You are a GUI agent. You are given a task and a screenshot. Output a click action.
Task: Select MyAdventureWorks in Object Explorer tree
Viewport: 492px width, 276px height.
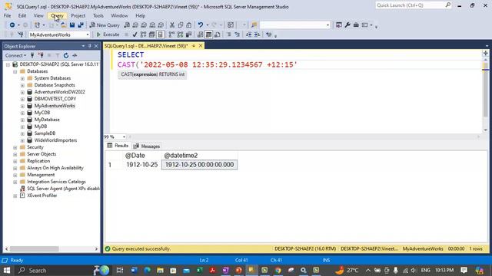click(55, 106)
